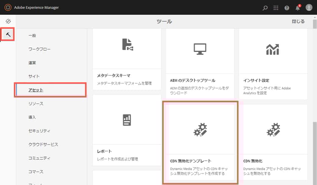Viewport: 317px width, 185px height.
Task: Select the Tools hammer icon in left rail
Action: pos(8,35)
